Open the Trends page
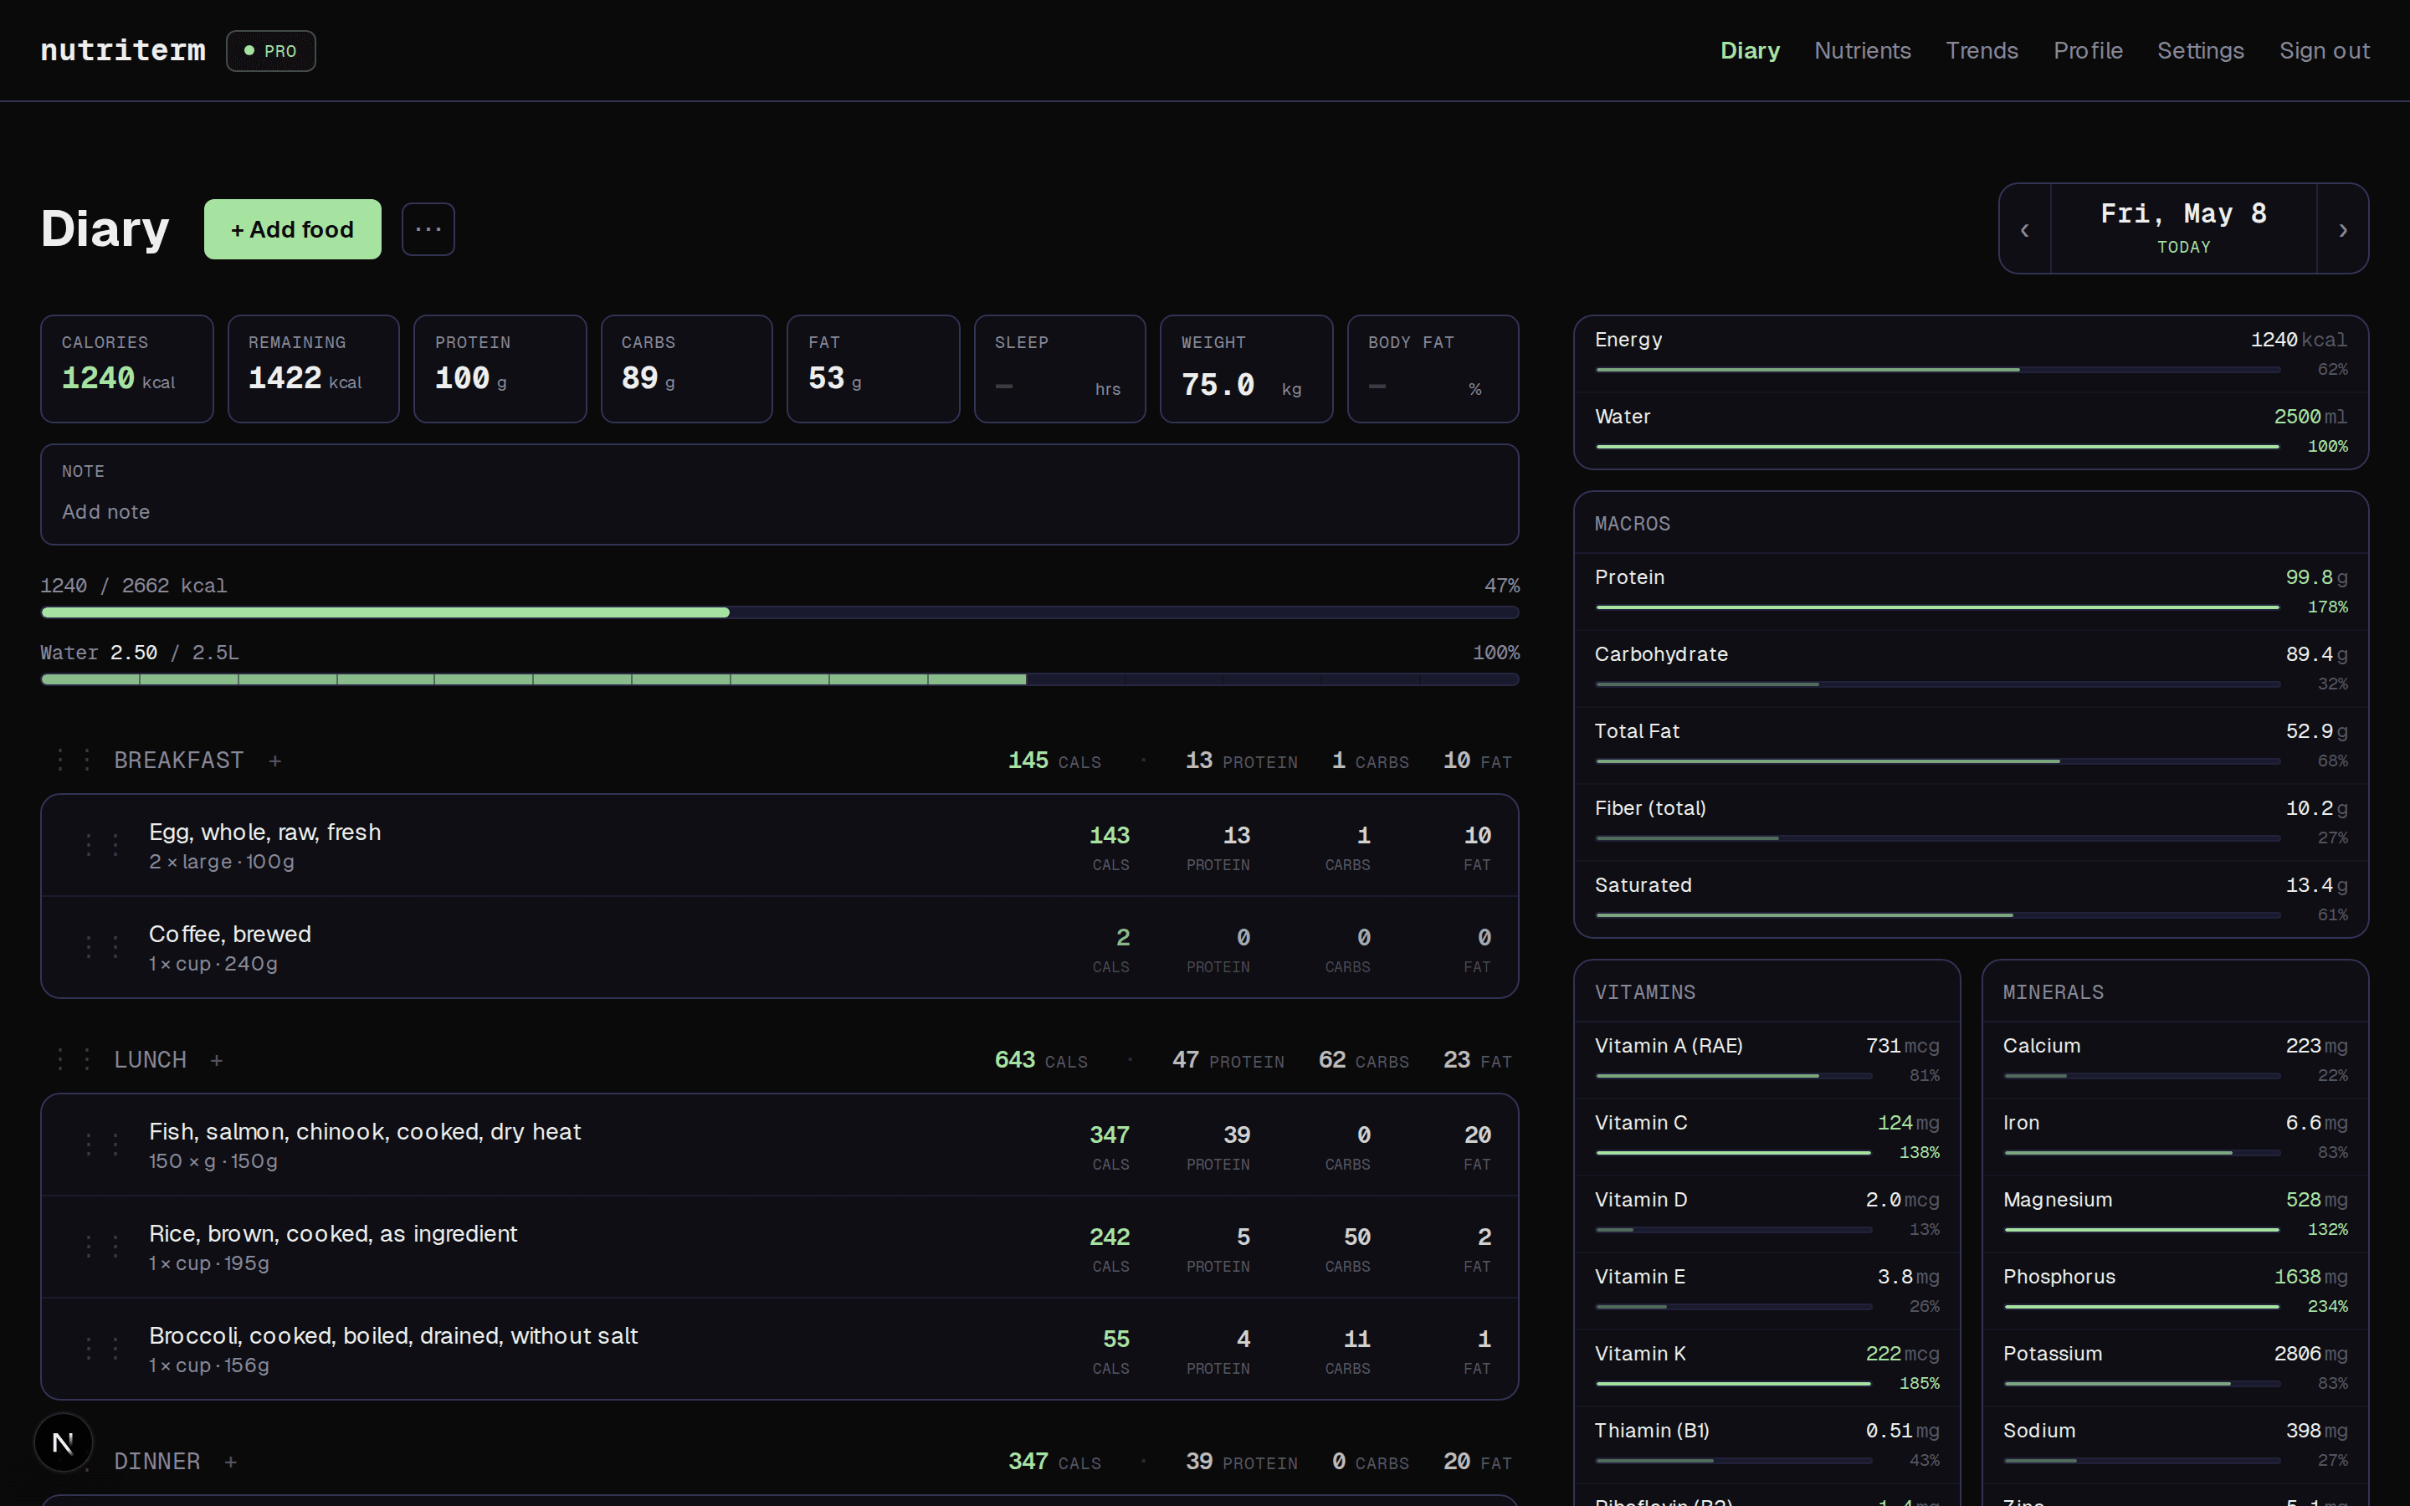The height and width of the screenshot is (1506, 2410). click(1982, 51)
